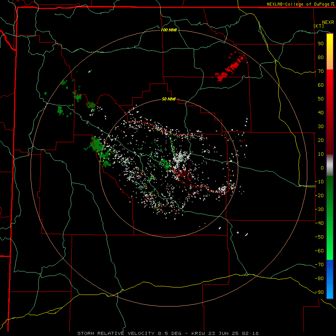Click the Storm Relative Velocity caption text
Screen dimensions: 336x336
pos(116,333)
